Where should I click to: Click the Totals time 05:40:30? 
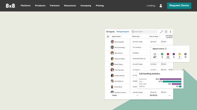tap(153, 95)
